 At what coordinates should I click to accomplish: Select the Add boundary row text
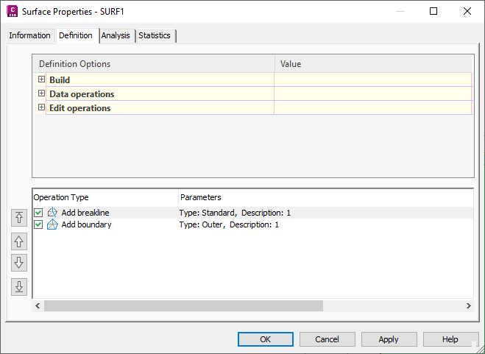pyautogui.click(x=86, y=224)
